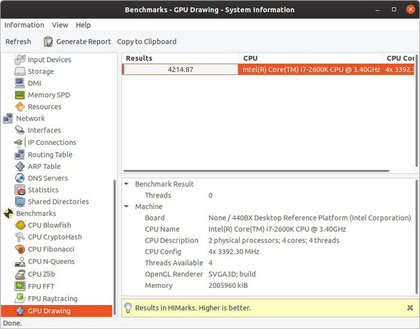Open the CPU N-Queens benchmark icon
This screenshot has height=329, width=420.
click(20, 262)
